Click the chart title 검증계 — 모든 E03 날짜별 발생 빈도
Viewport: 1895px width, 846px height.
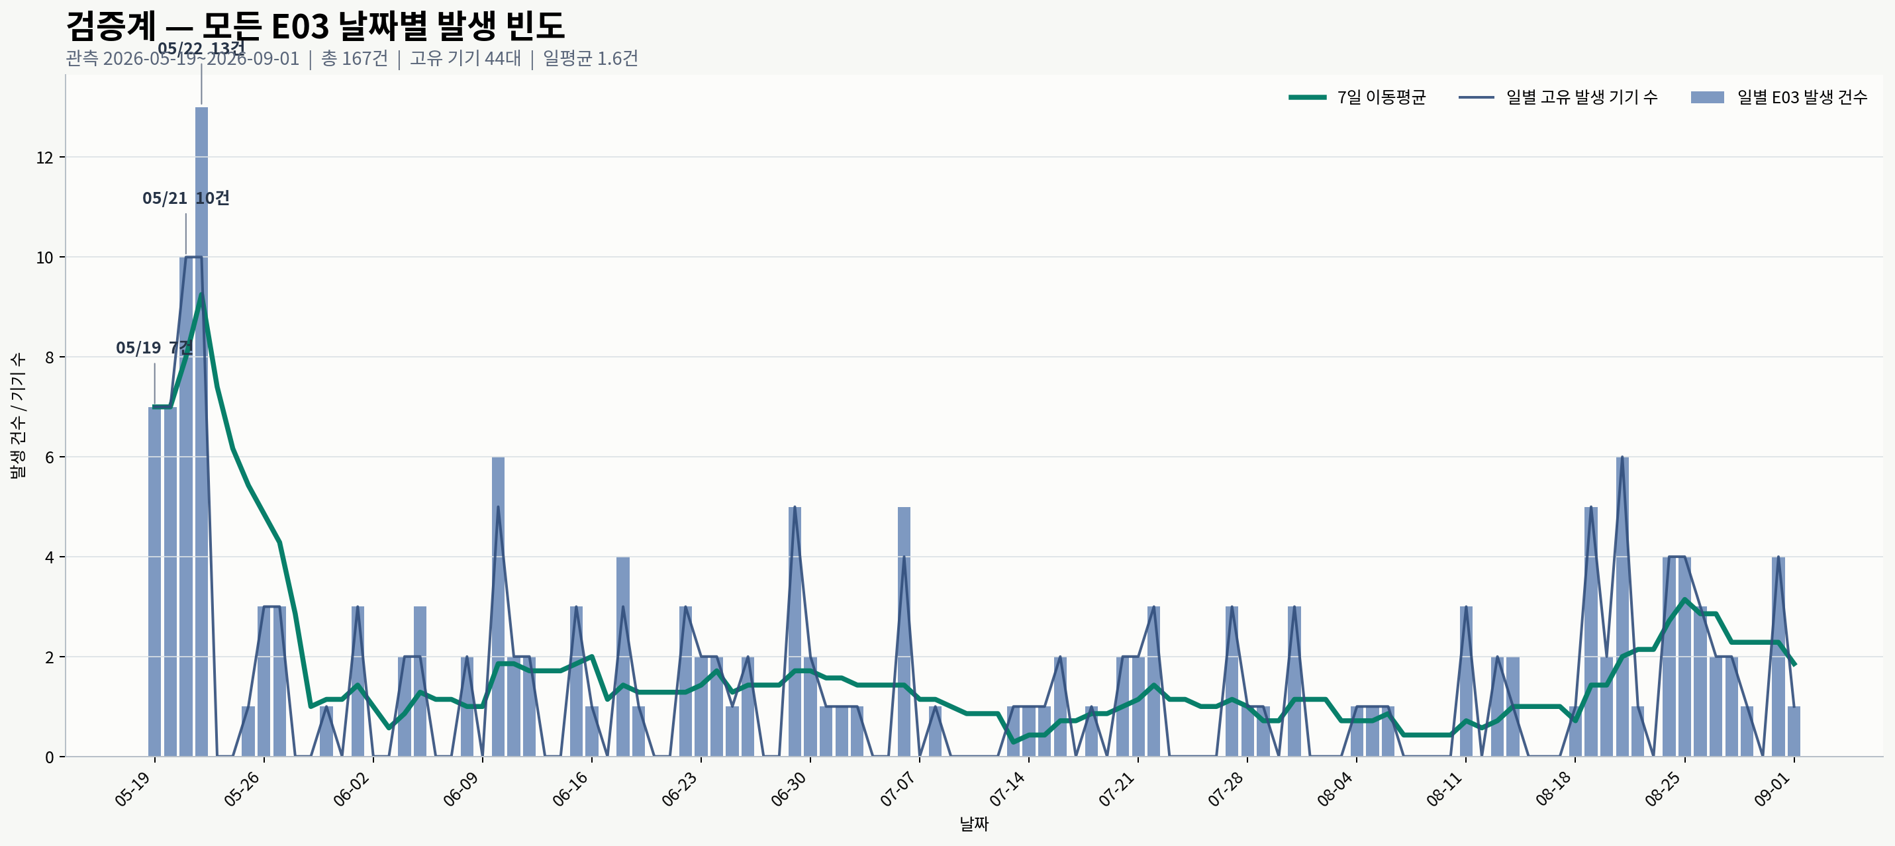click(315, 26)
